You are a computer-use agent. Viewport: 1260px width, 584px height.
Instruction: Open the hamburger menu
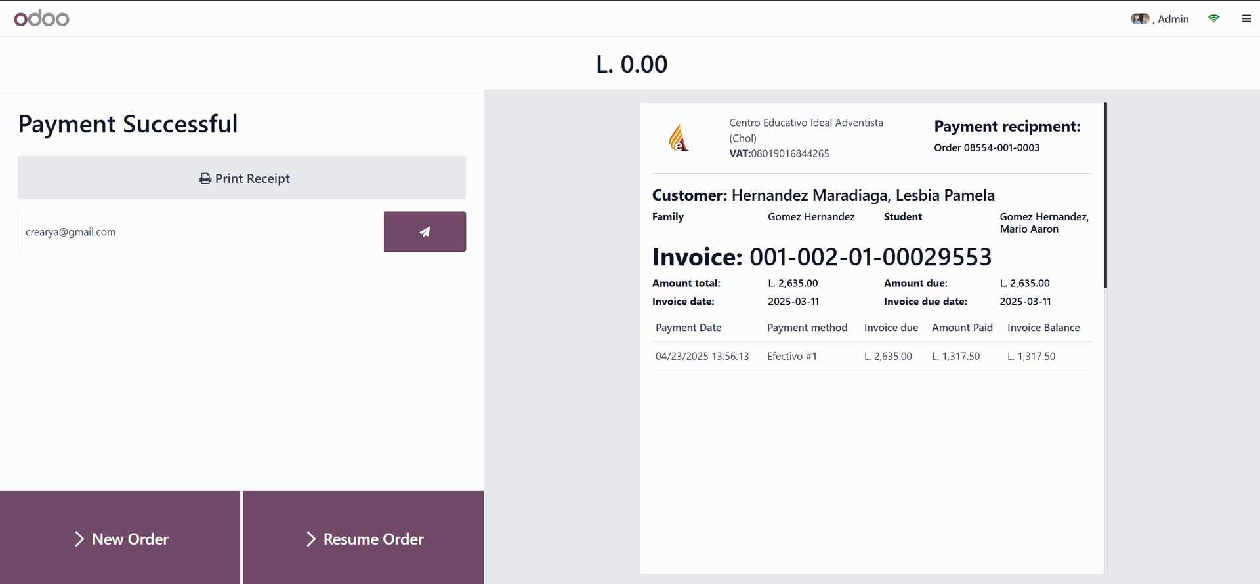(1246, 19)
